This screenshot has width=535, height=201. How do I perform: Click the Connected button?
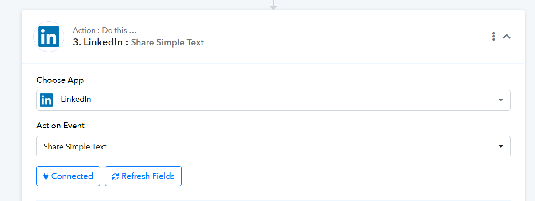(68, 176)
